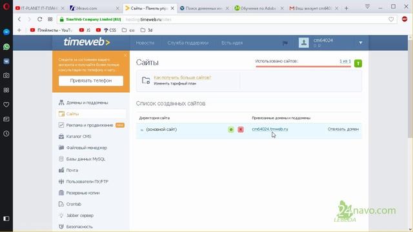Open bookmarks heart icon in sidebar
This screenshot has width=413, height=232.
[6, 104]
